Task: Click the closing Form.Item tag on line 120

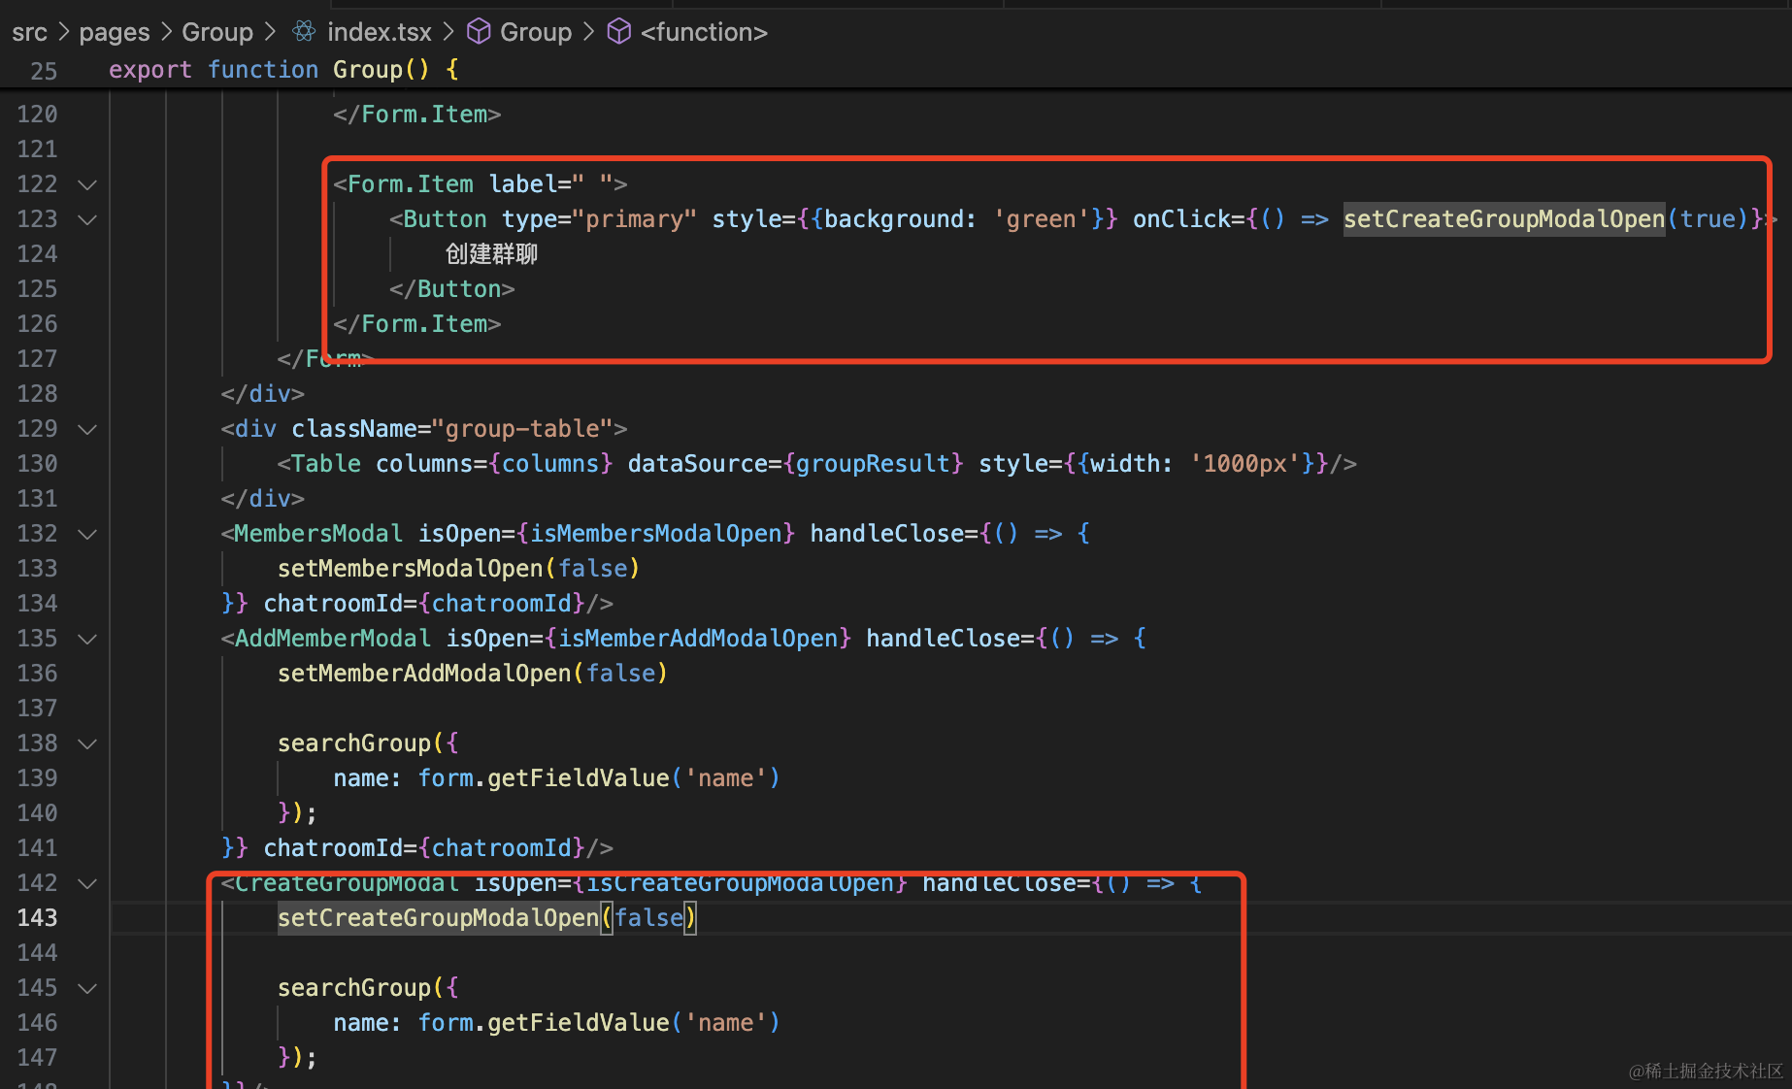Action: coord(417,115)
